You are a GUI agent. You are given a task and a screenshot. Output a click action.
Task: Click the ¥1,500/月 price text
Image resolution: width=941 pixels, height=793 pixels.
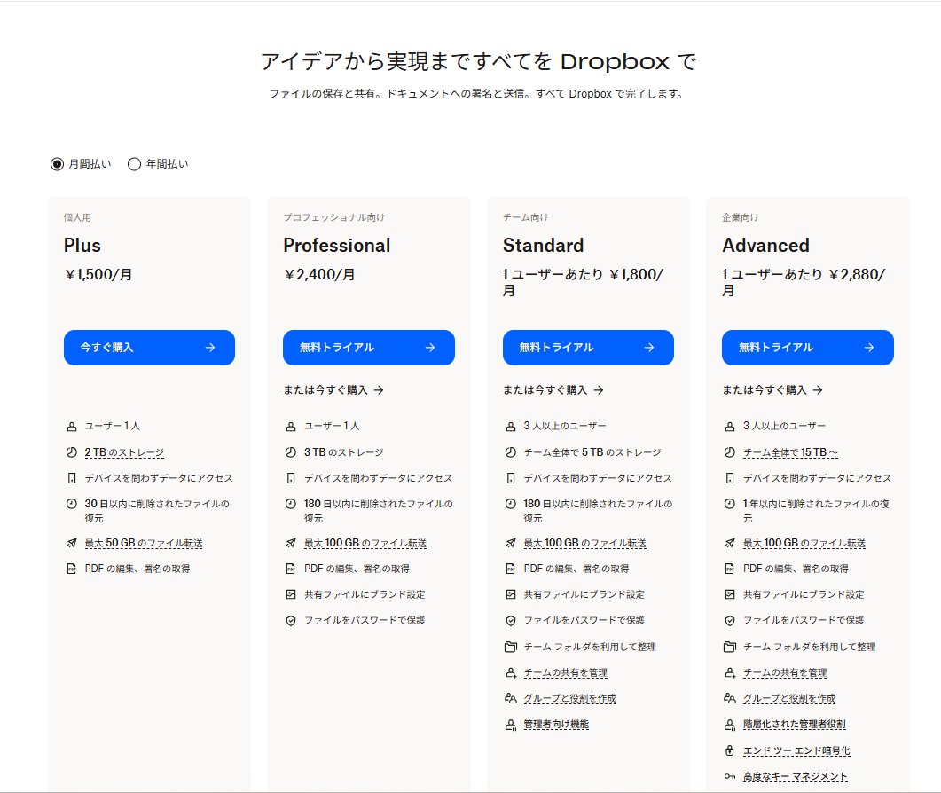tap(98, 275)
